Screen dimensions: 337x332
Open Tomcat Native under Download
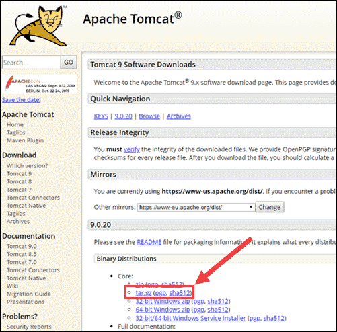click(x=26, y=206)
